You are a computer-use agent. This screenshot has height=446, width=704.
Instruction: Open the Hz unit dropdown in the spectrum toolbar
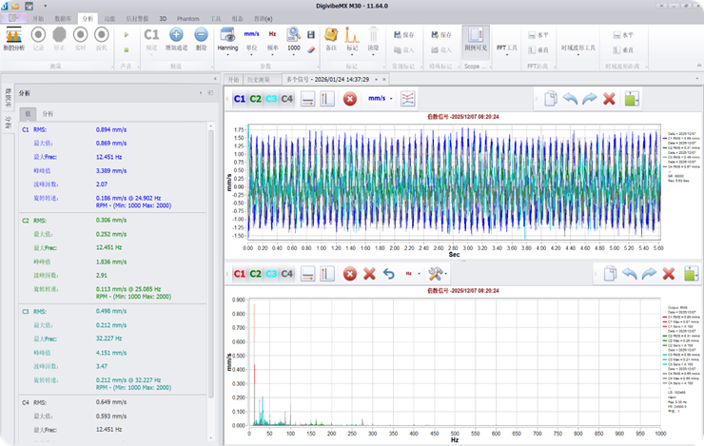(x=410, y=274)
